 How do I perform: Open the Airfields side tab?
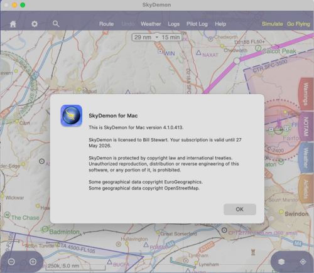pyautogui.click(x=306, y=189)
